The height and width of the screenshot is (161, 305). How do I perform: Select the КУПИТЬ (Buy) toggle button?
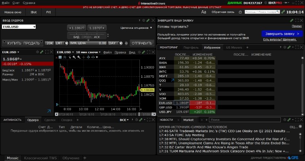pos(14,43)
